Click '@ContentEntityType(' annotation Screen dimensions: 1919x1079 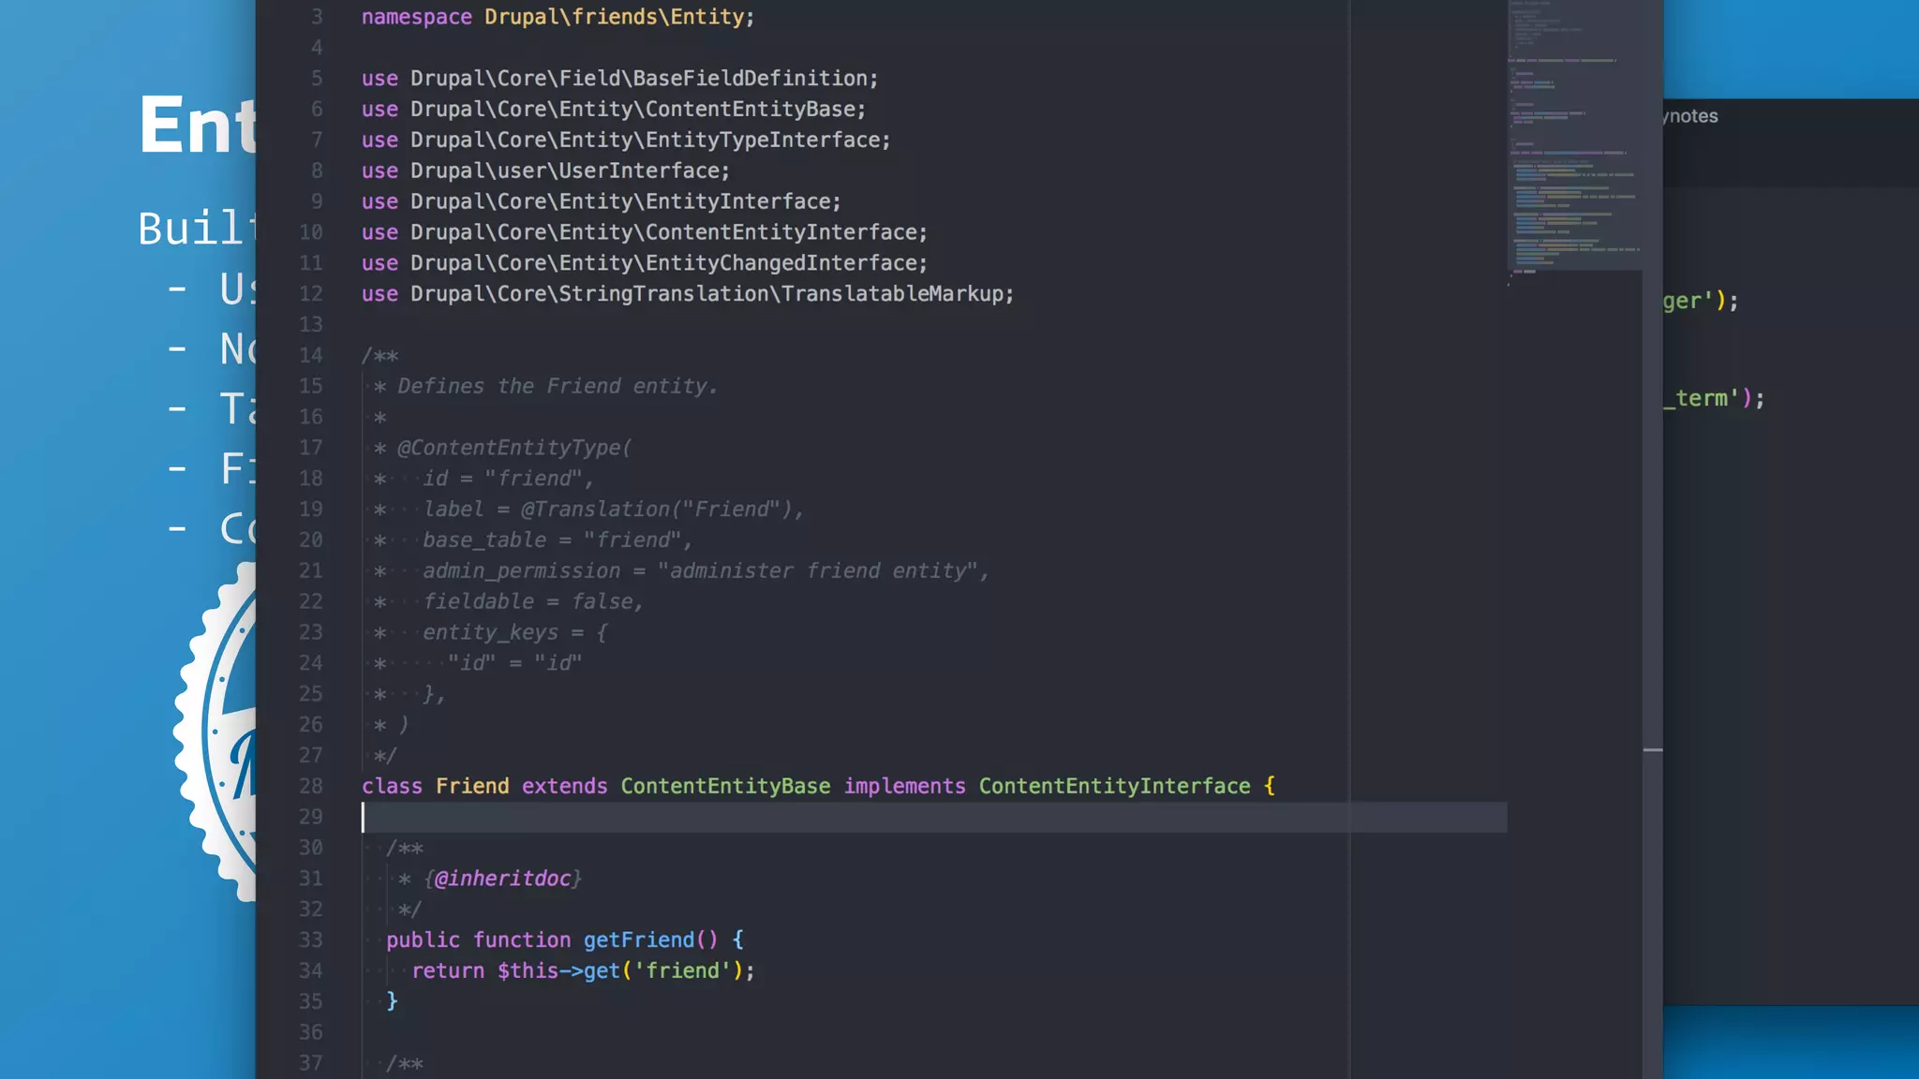pyautogui.click(x=514, y=448)
